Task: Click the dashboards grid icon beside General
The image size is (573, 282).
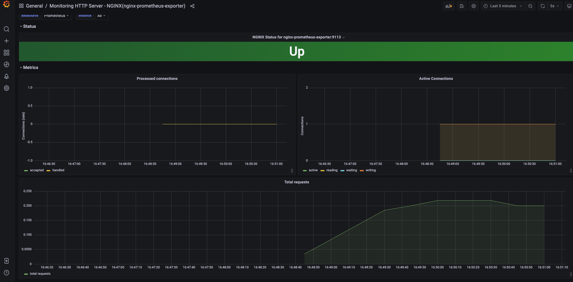Action: 21,6
